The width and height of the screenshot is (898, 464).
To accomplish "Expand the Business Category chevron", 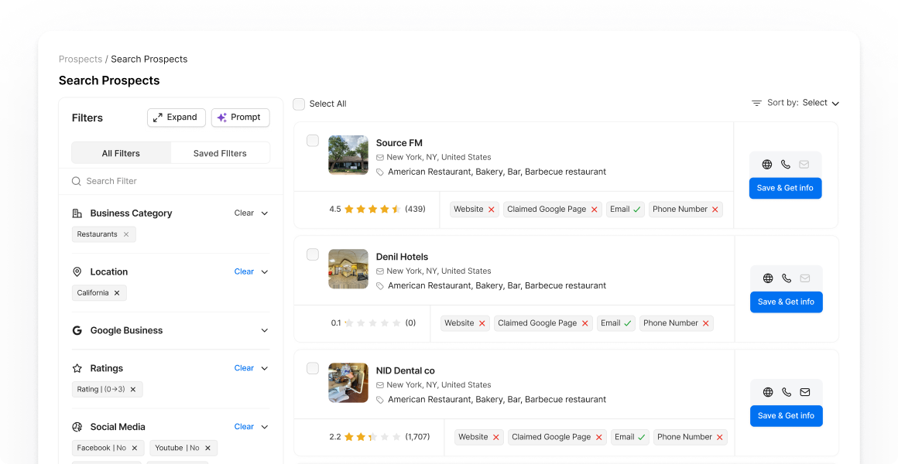I will [265, 213].
